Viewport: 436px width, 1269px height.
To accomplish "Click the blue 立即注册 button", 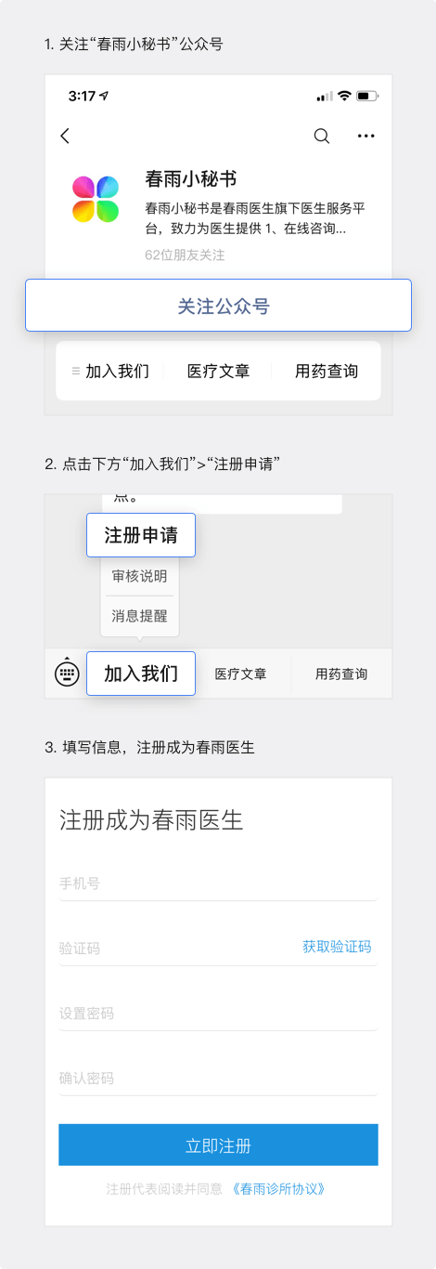I will 218,1145.
